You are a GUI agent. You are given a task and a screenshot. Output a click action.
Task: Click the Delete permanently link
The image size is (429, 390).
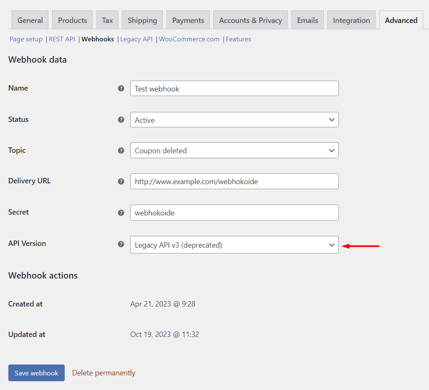point(103,373)
